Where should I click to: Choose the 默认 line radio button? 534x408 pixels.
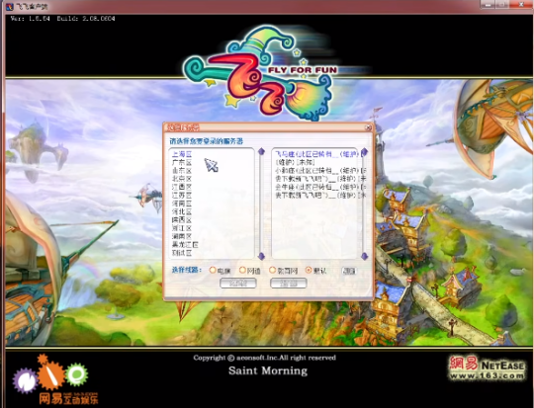pyautogui.click(x=309, y=270)
